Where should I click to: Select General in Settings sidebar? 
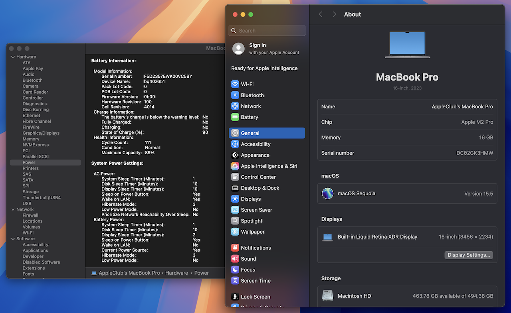[267, 133]
